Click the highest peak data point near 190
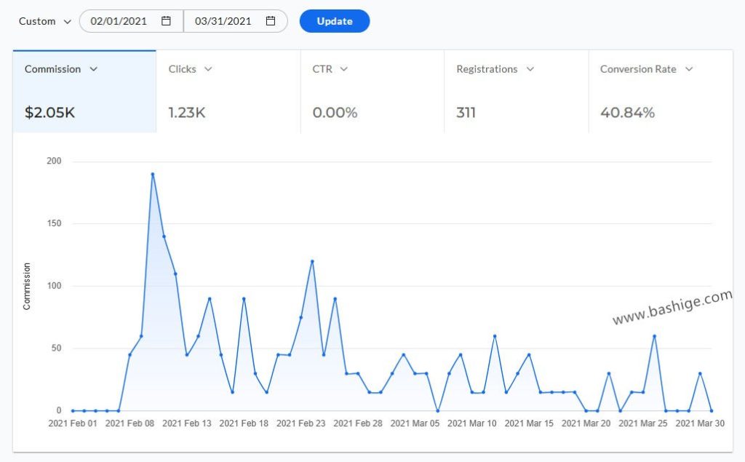This screenshot has height=462, width=745. pyautogui.click(x=153, y=174)
